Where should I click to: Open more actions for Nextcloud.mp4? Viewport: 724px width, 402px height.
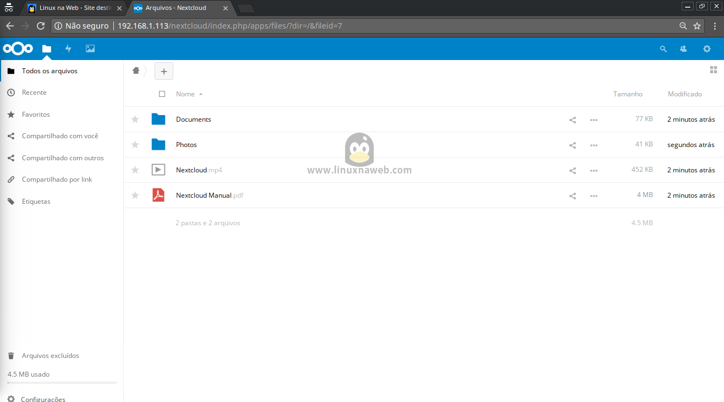594,170
